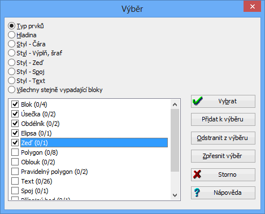Viewport: 265px width, 214px height.
Task: Toggle the Oblouk (0/2) checkbox
Action: (15, 162)
